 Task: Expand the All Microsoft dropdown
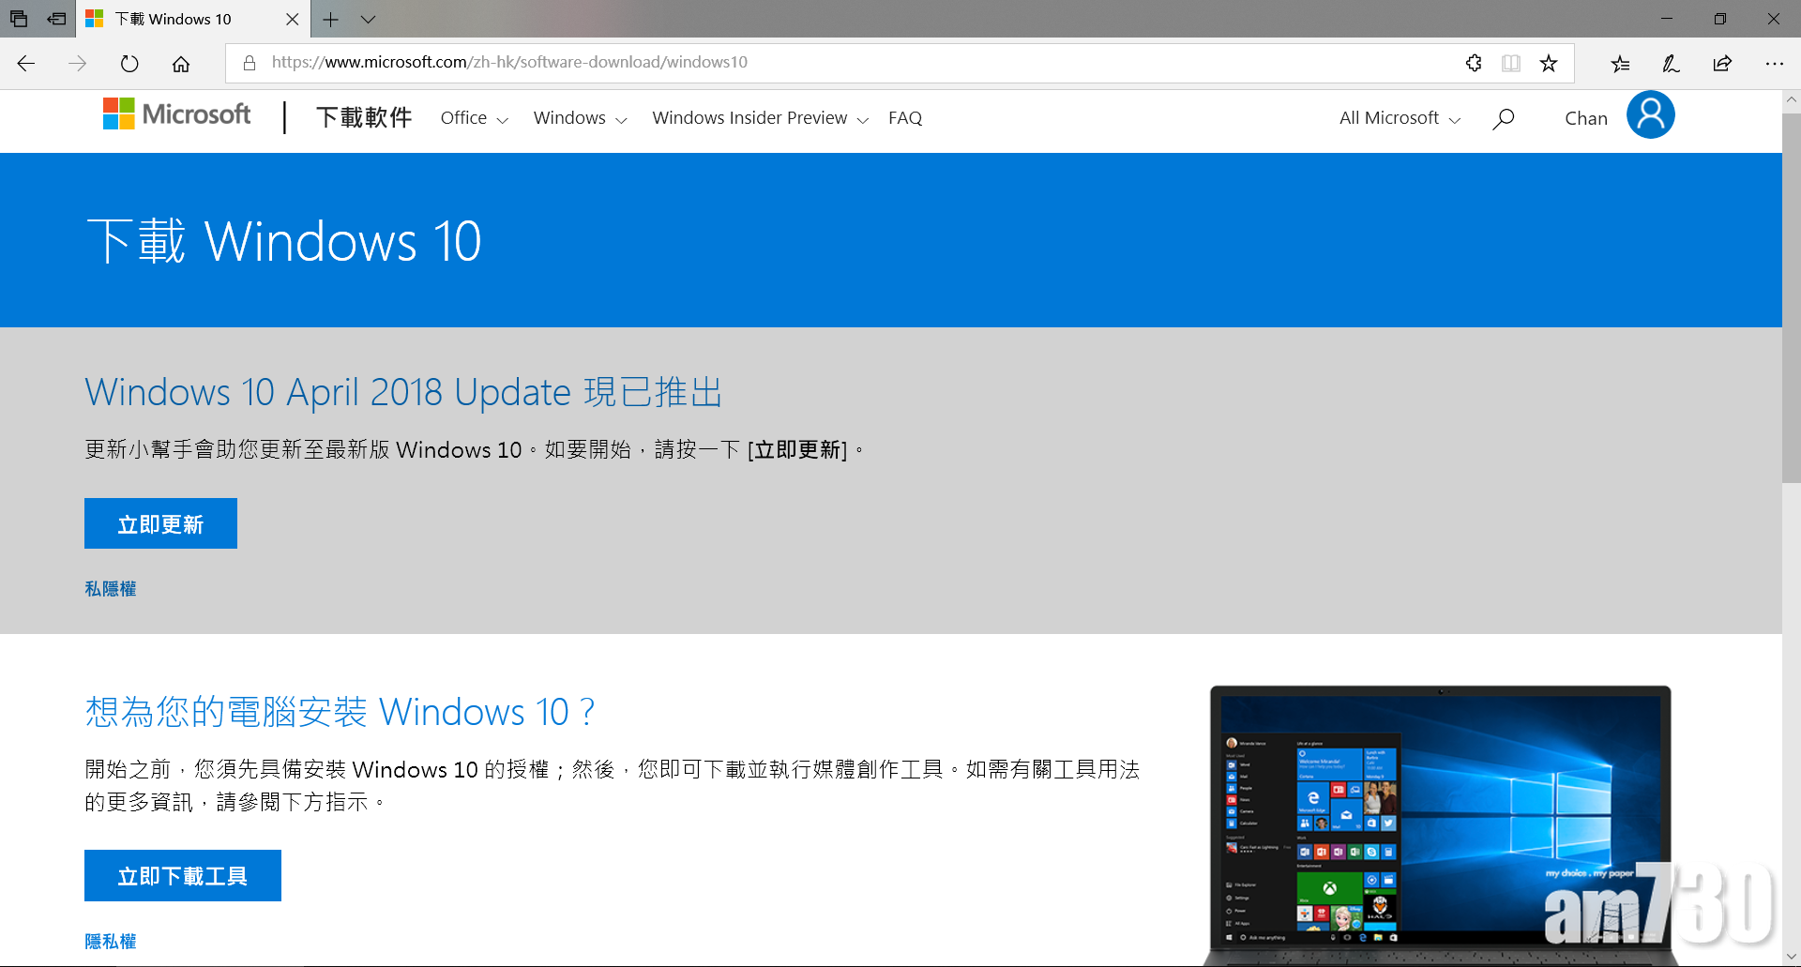pos(1398,118)
